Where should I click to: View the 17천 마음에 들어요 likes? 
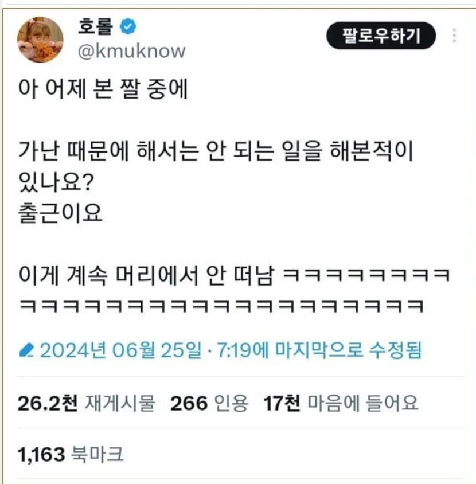(x=341, y=404)
